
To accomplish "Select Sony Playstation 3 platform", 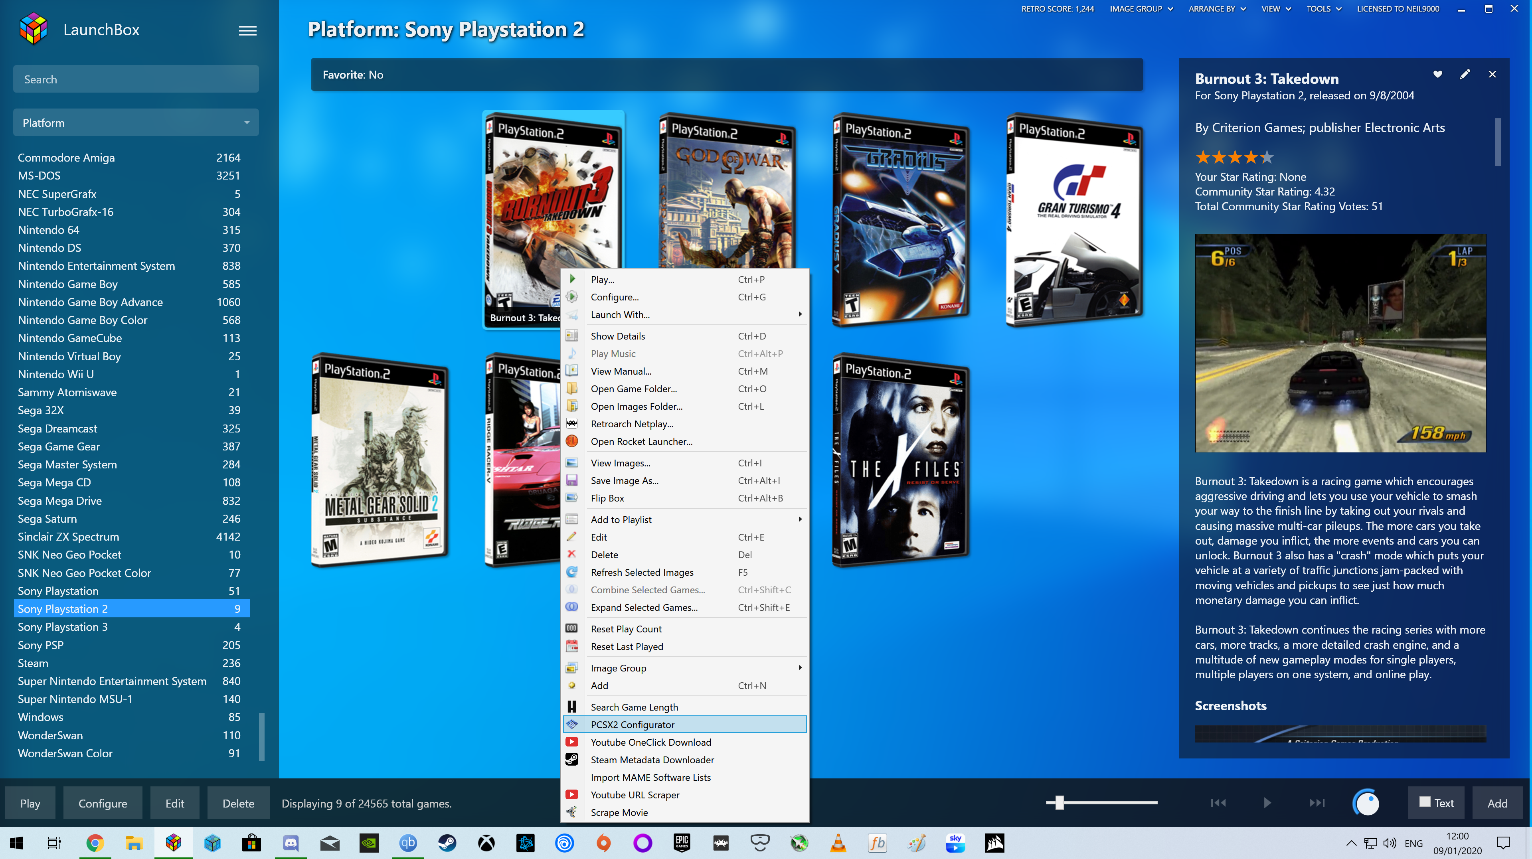I will point(131,626).
